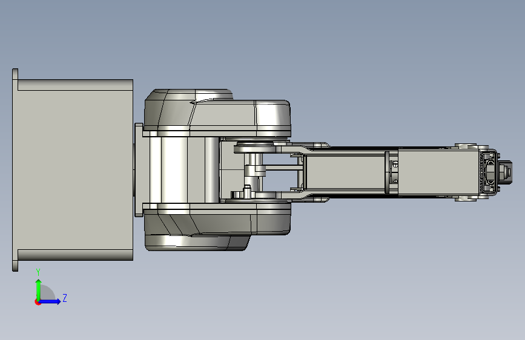
Task: Select the mounting plate between base and shoulder
Action: (x=139, y=170)
